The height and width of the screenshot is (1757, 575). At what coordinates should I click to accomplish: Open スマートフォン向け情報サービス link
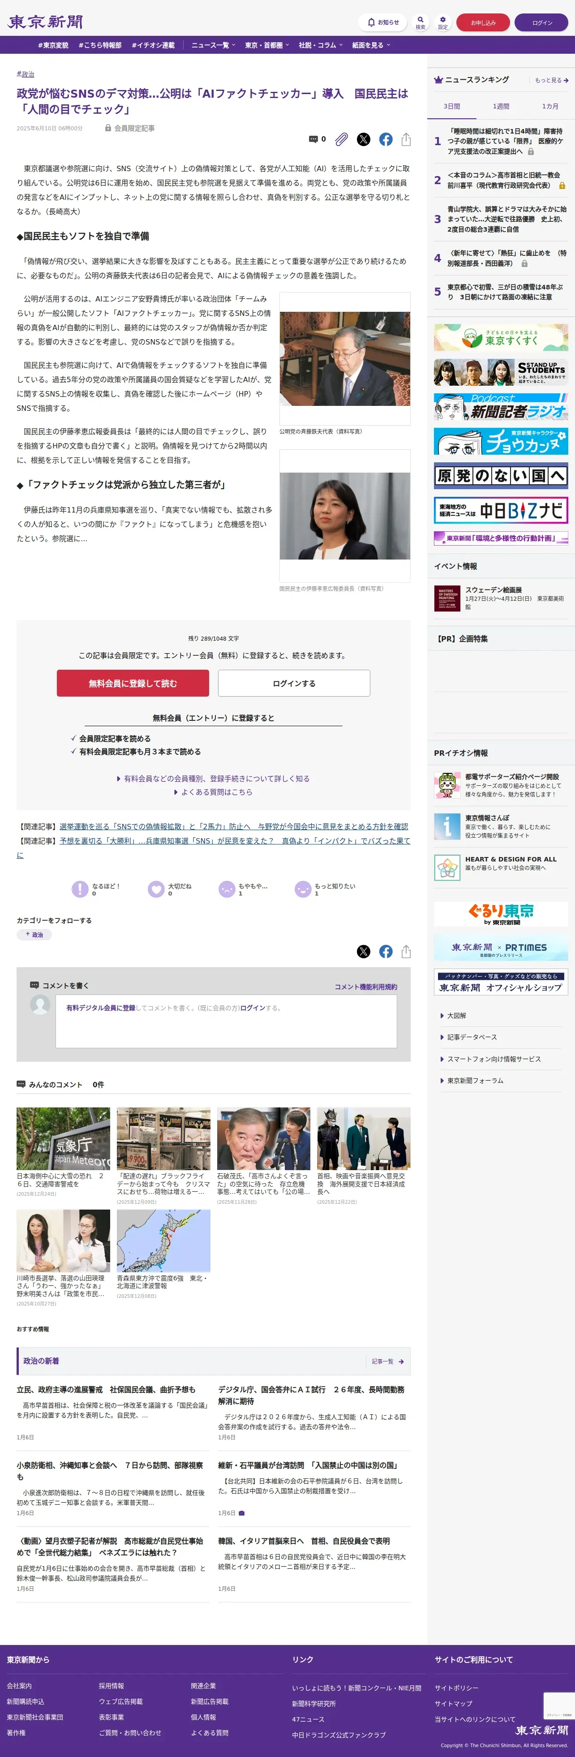[494, 1059]
